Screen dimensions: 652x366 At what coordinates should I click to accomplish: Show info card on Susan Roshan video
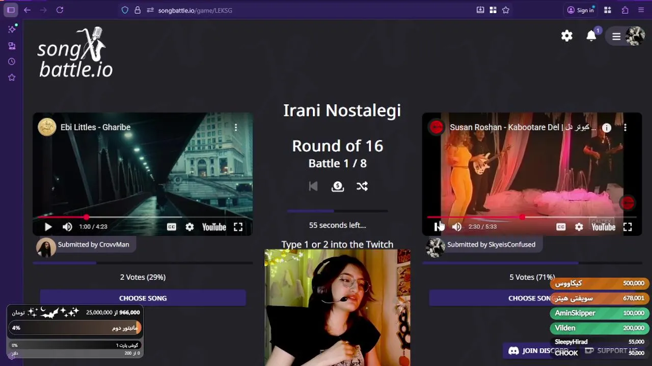(607, 128)
